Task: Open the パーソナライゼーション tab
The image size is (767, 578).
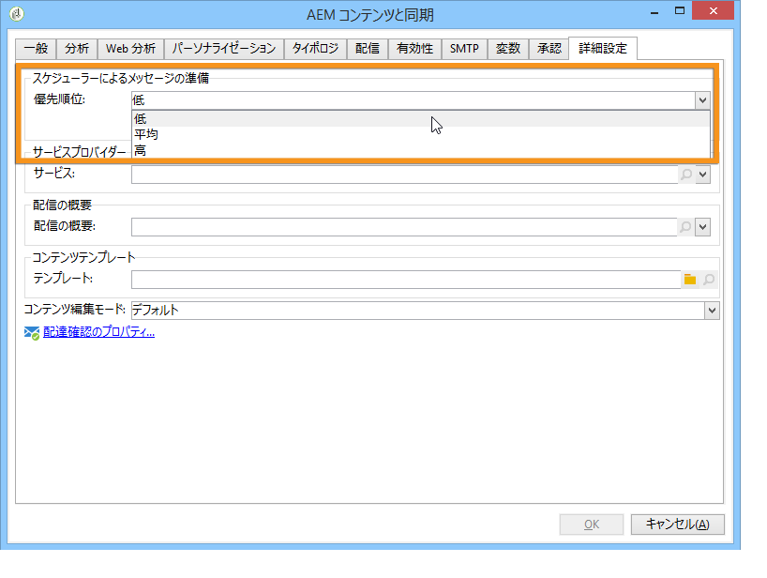Action: tap(224, 49)
